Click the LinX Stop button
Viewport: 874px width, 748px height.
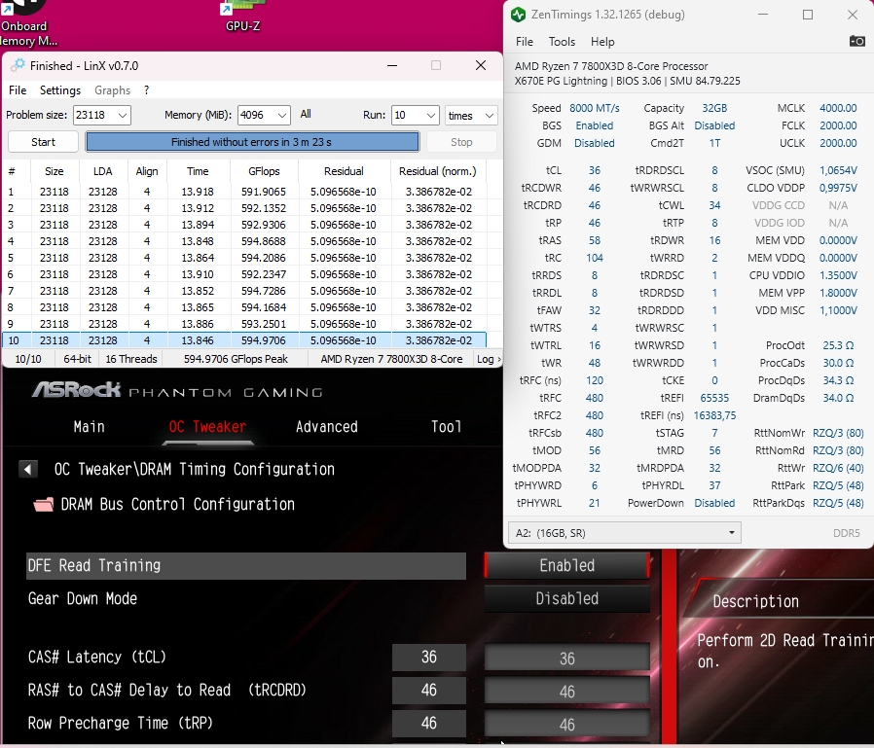coord(461,142)
